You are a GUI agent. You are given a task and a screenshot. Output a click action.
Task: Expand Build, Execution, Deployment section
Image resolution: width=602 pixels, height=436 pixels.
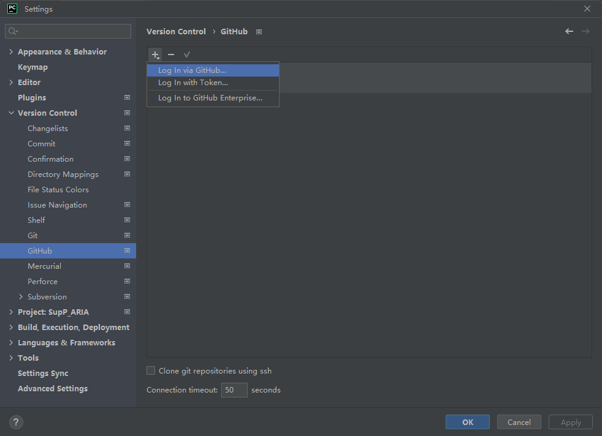[x=11, y=328]
